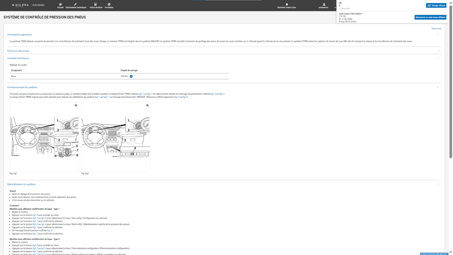Collapse Réinitialisation du système with its chevron
This screenshot has width=453, height=255.
click(x=438, y=184)
